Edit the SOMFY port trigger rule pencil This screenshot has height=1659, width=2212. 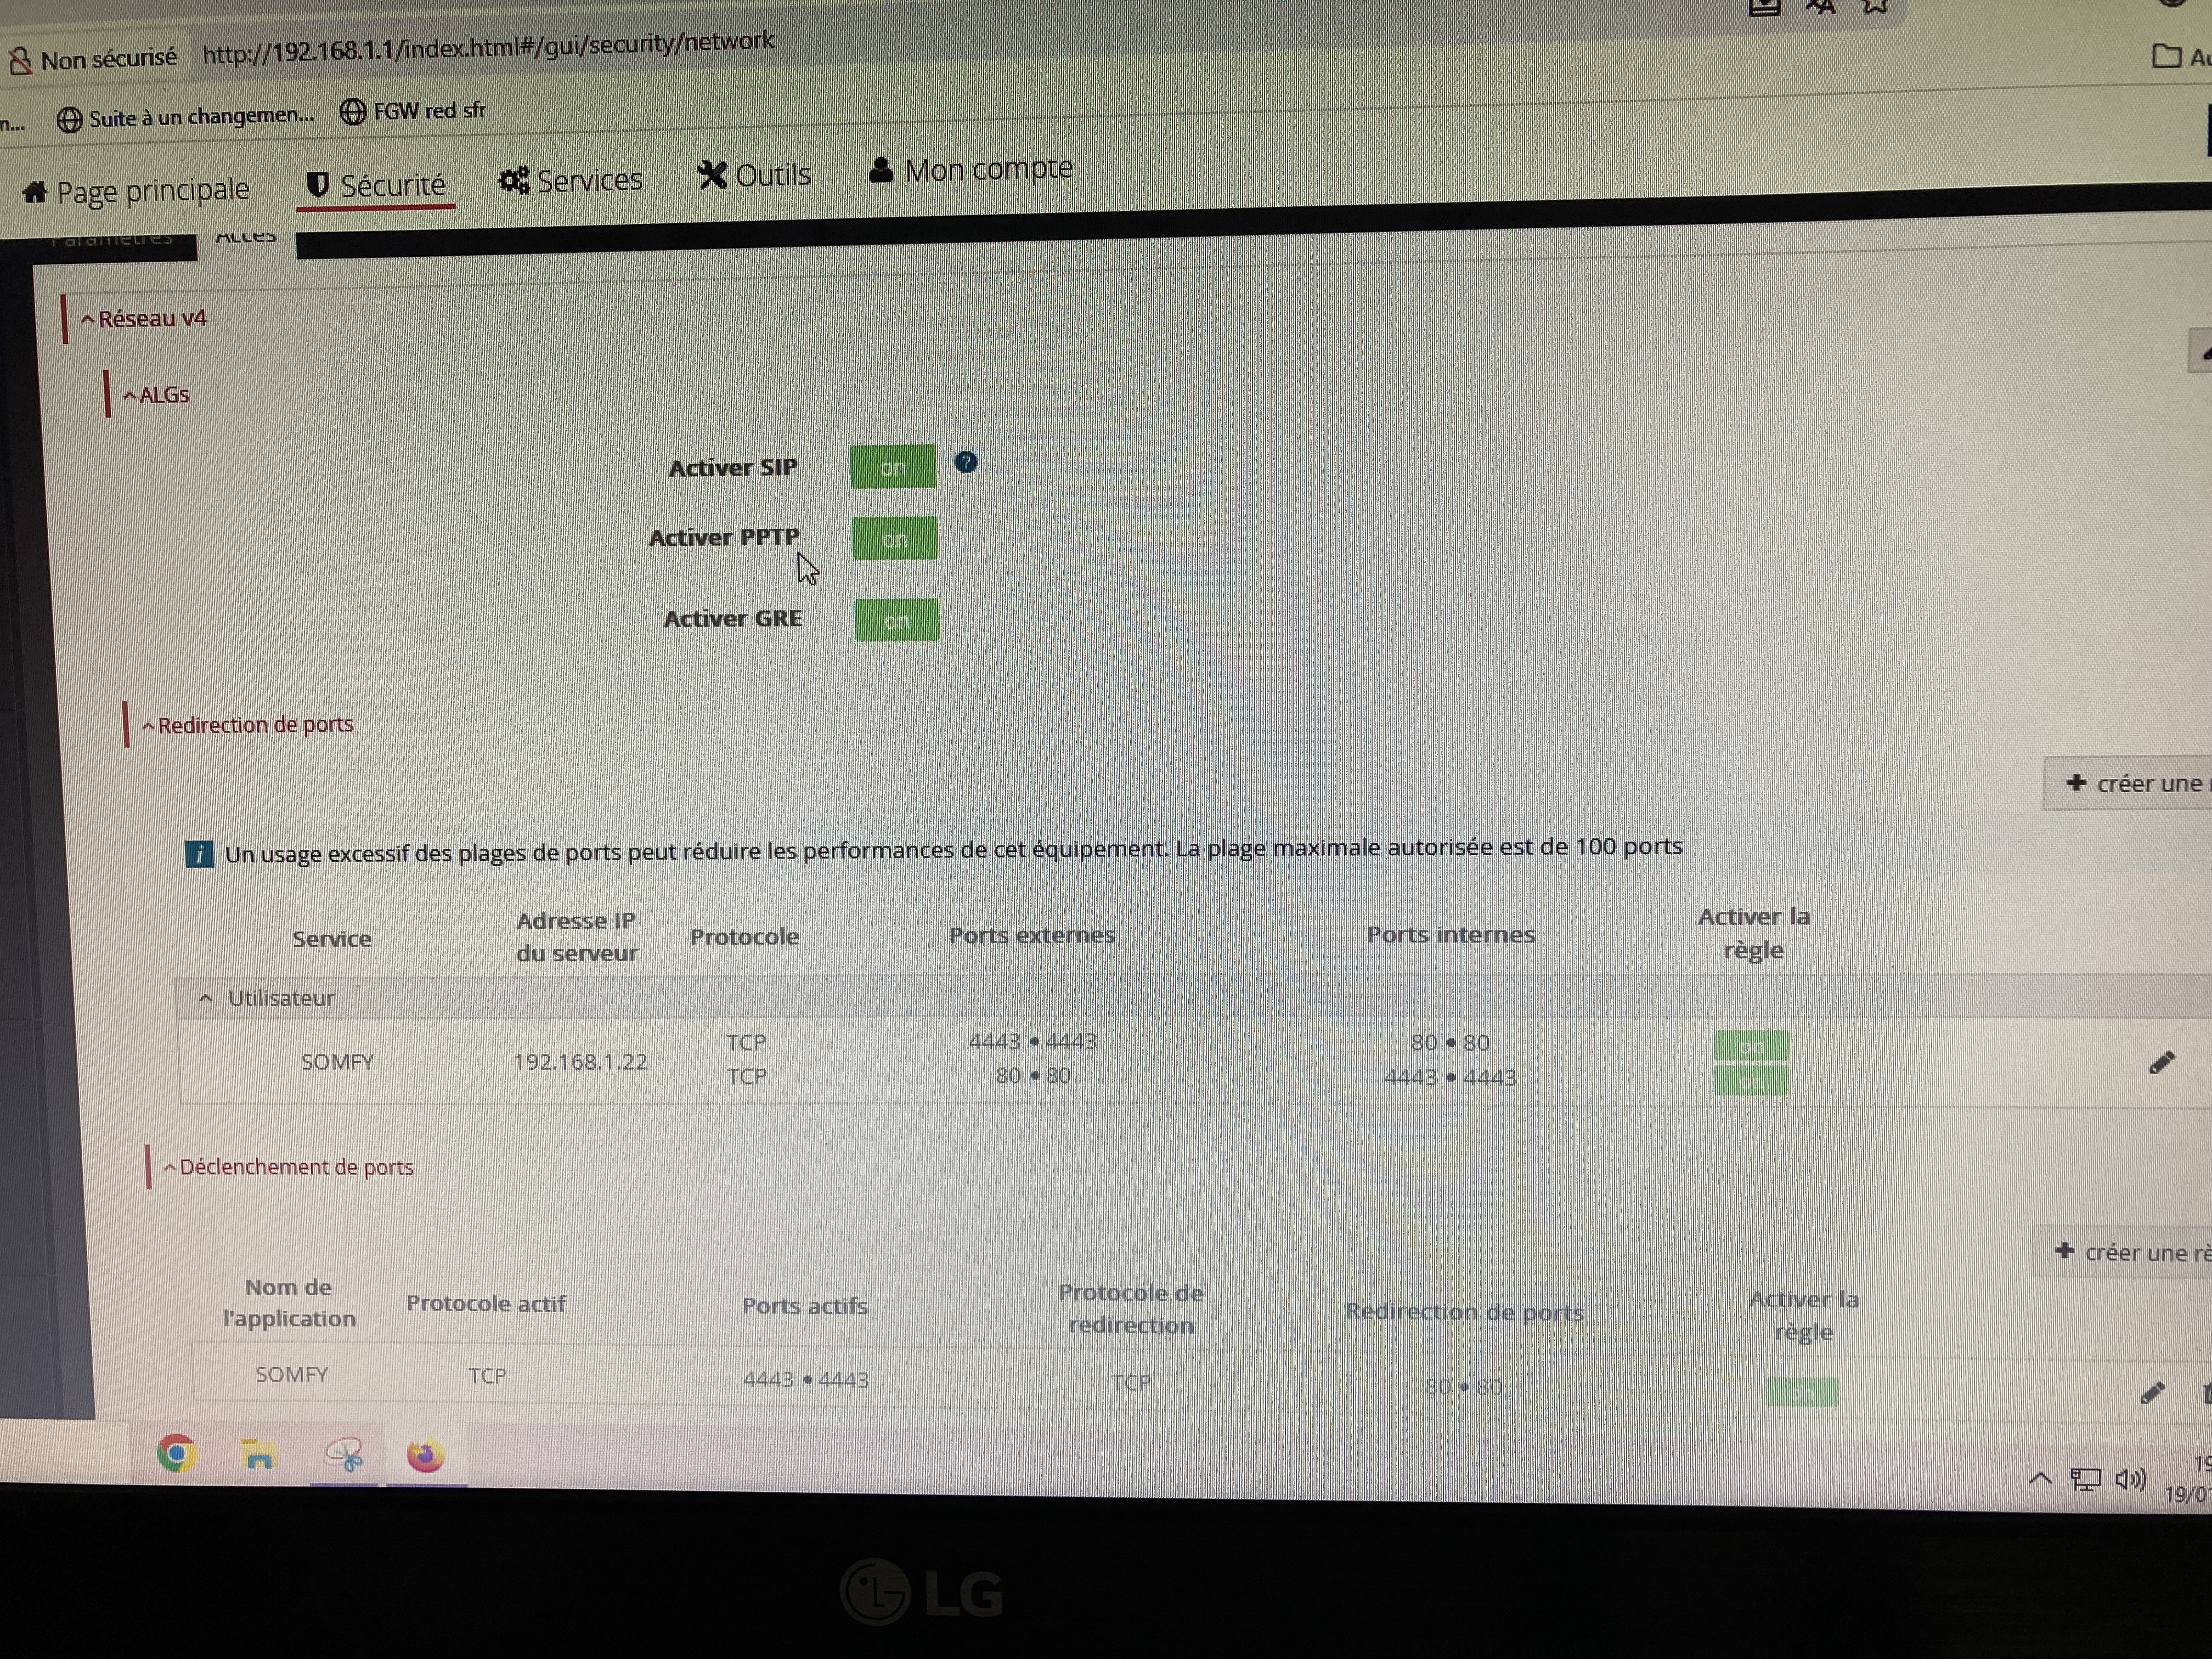coord(2152,1393)
